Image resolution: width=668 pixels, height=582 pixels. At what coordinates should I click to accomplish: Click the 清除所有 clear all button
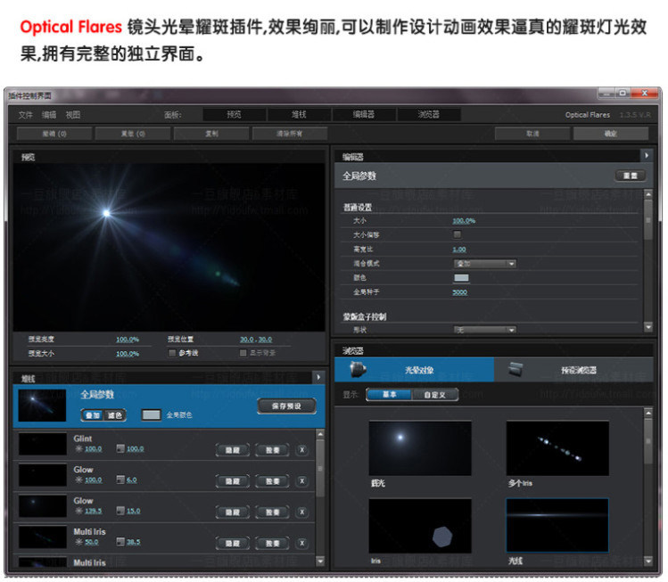click(290, 134)
